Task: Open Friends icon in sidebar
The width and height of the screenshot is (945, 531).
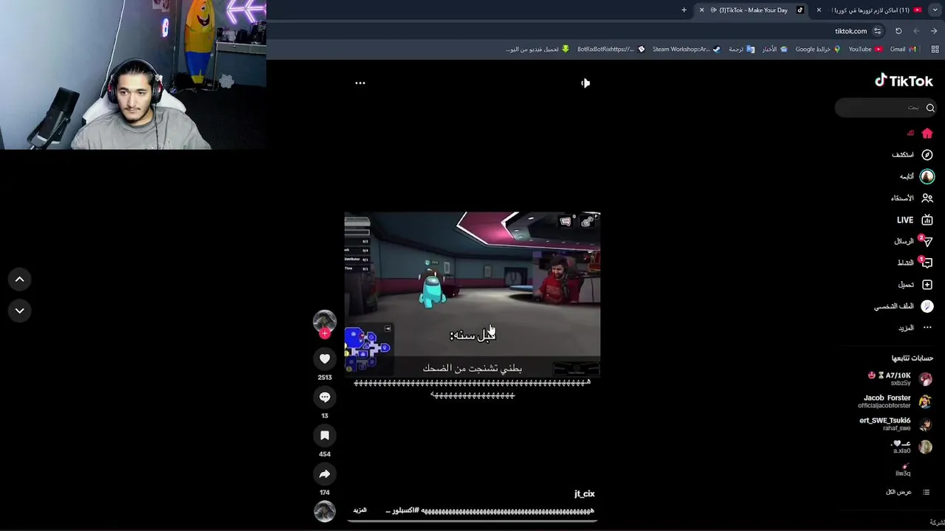Action: pos(927,198)
